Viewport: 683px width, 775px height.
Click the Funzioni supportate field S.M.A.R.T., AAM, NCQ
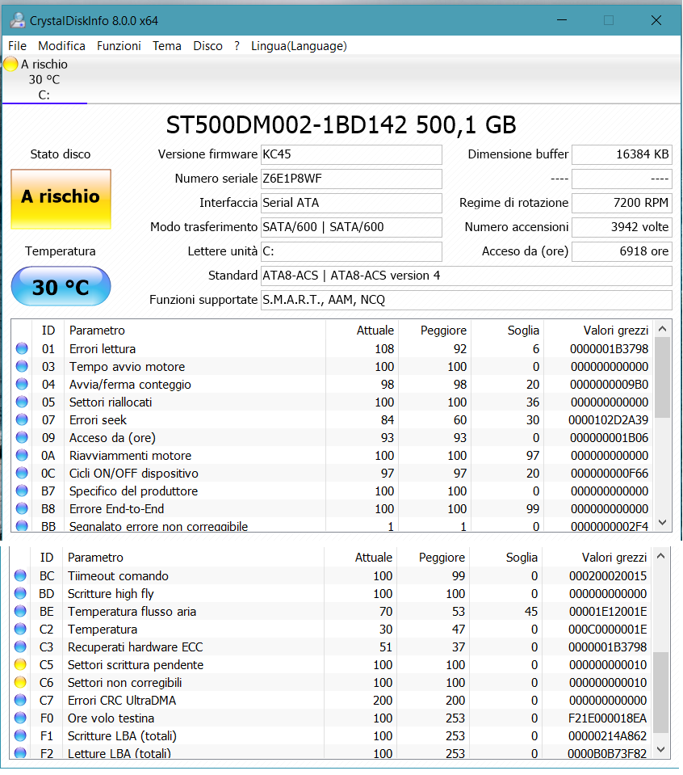tap(466, 300)
